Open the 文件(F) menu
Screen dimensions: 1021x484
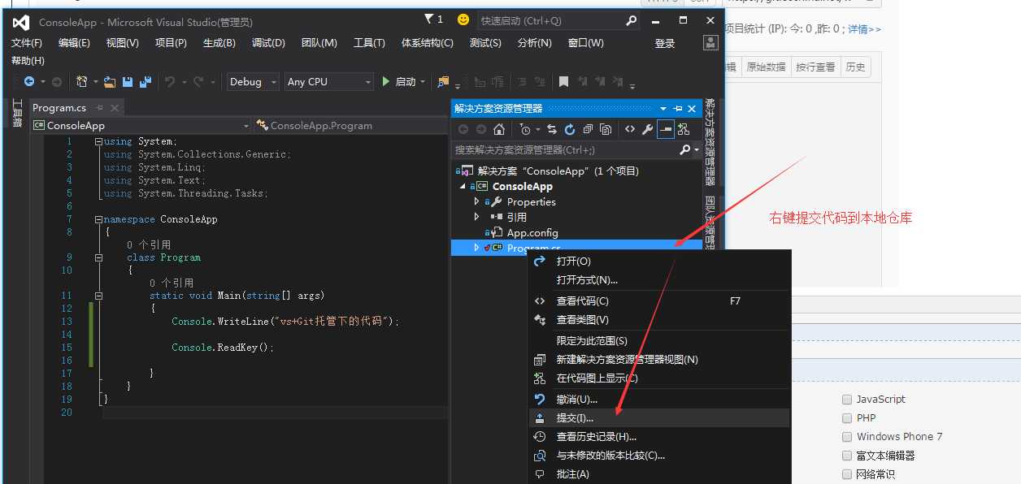point(27,42)
